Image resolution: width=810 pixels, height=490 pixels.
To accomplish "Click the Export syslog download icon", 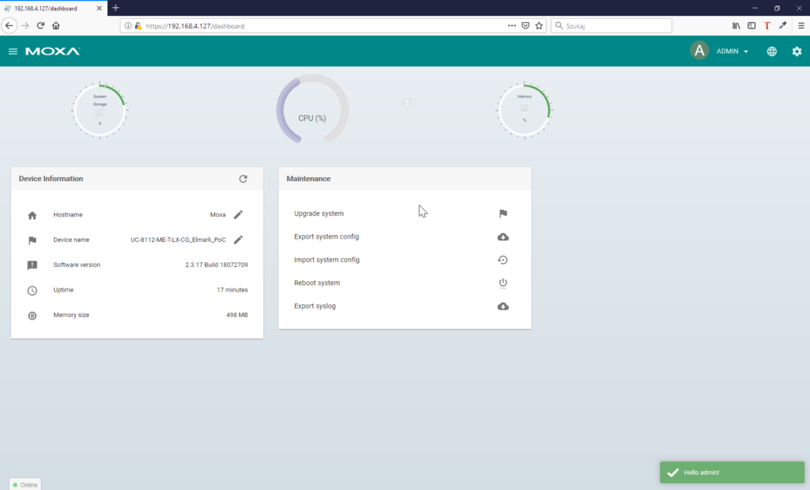I will click(x=502, y=306).
